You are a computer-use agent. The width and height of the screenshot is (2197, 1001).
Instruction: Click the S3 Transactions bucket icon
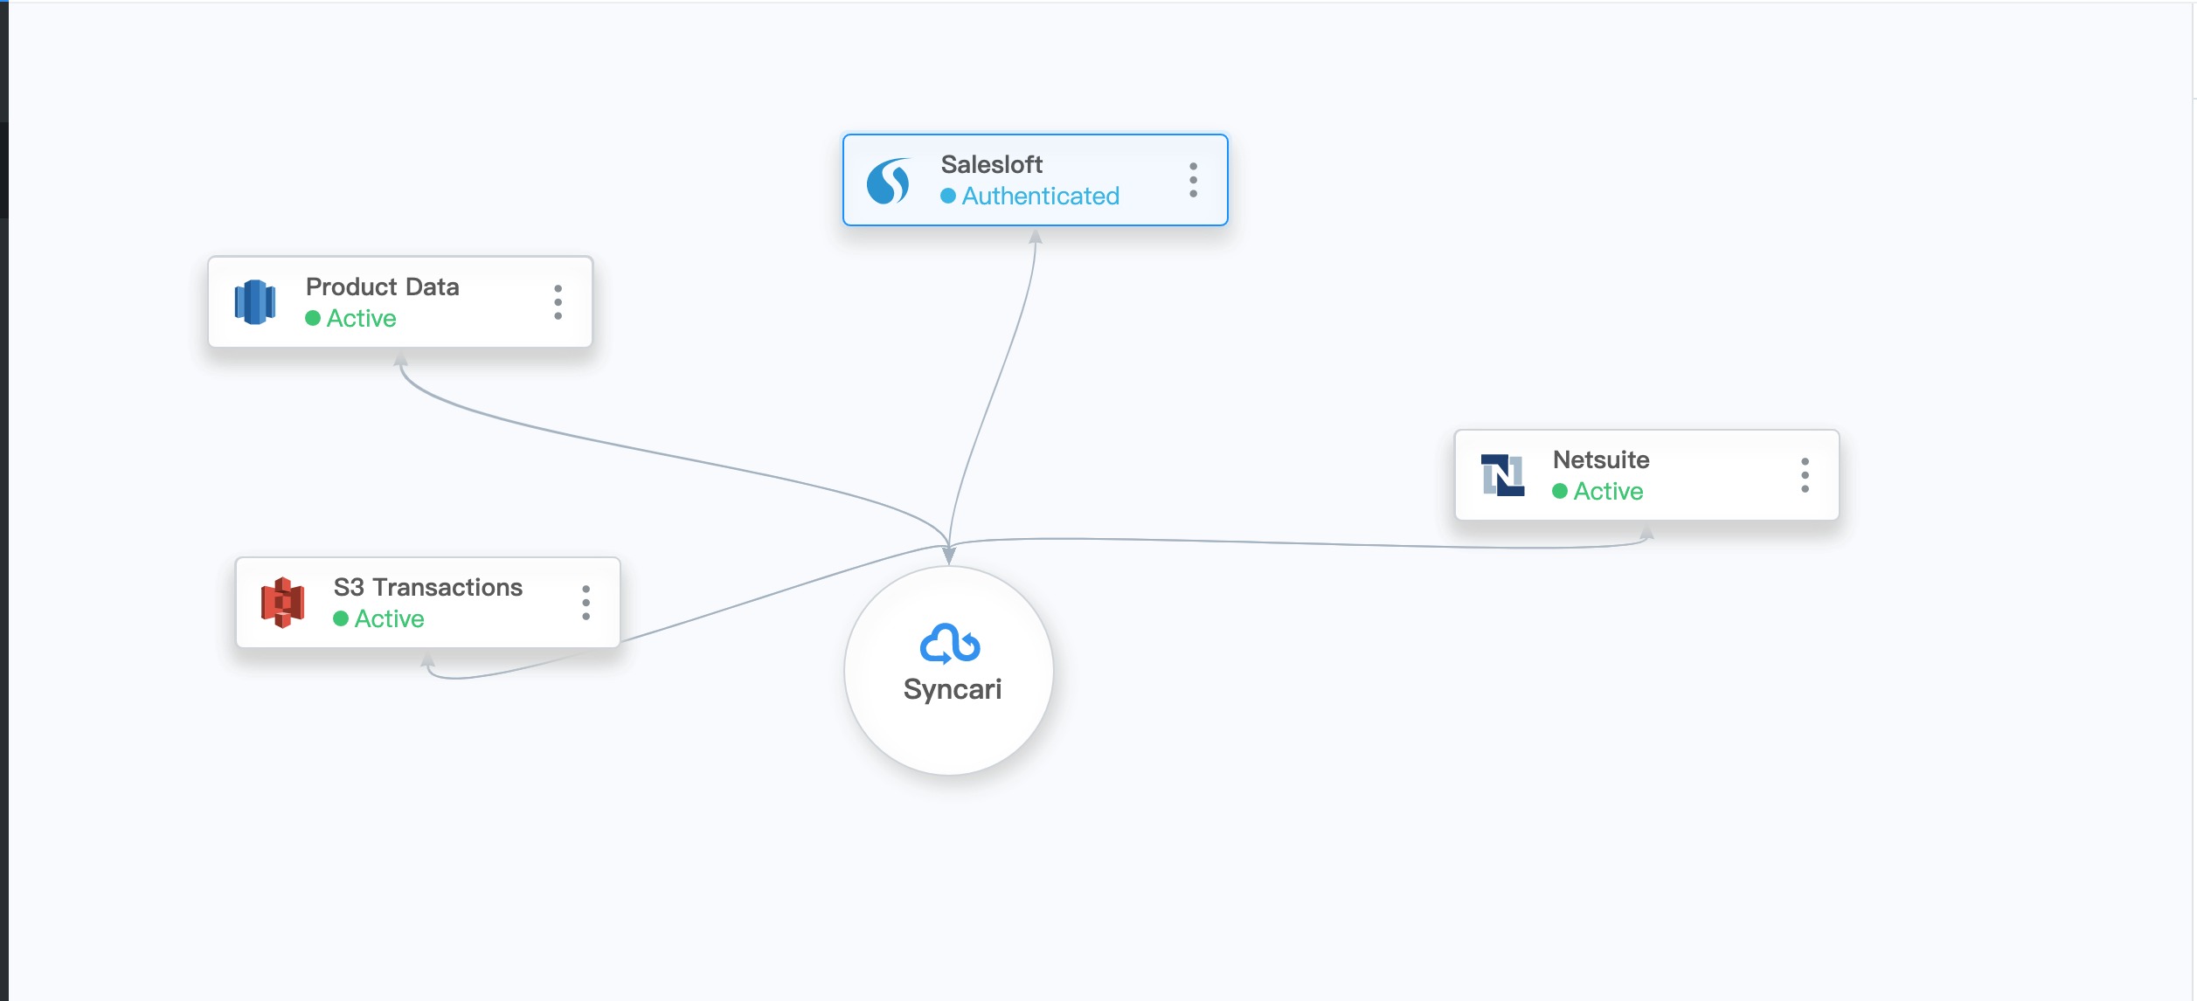[282, 603]
